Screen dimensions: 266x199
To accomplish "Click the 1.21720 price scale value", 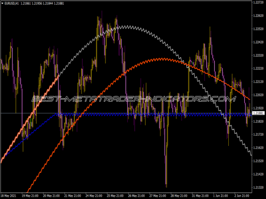I will pyautogui.click(x=259, y=134).
